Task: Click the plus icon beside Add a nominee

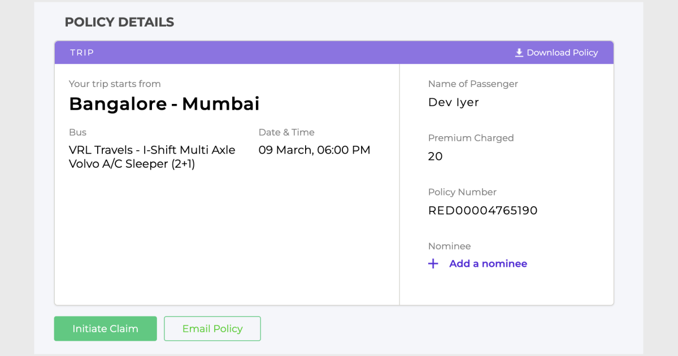Action: (433, 264)
